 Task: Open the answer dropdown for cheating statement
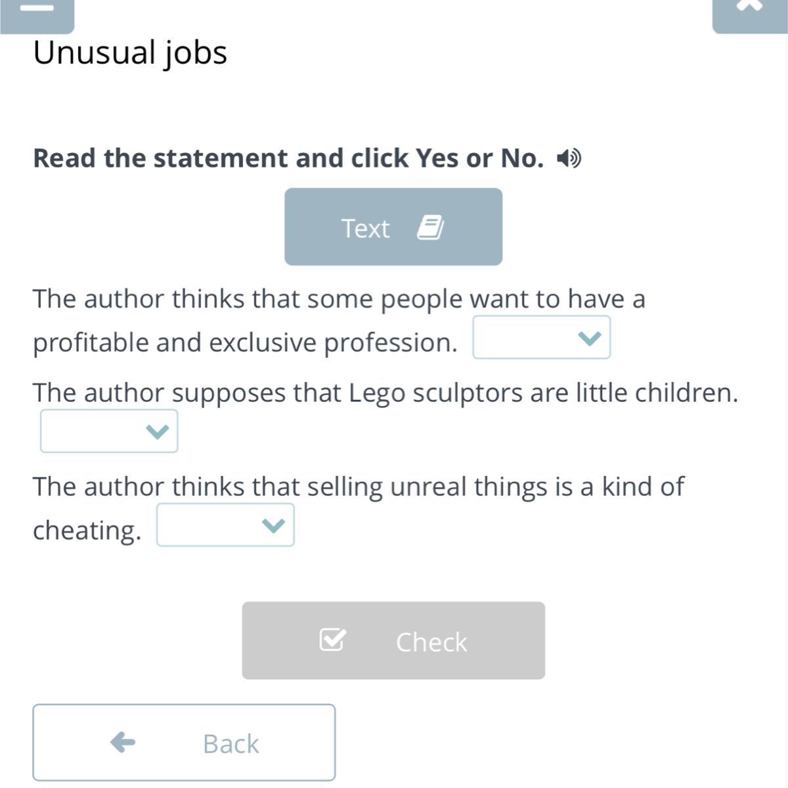(x=225, y=525)
